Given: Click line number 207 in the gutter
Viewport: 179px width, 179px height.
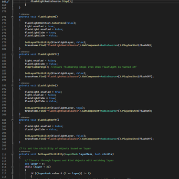Looking at the screenshot, I should coord(4,139).
